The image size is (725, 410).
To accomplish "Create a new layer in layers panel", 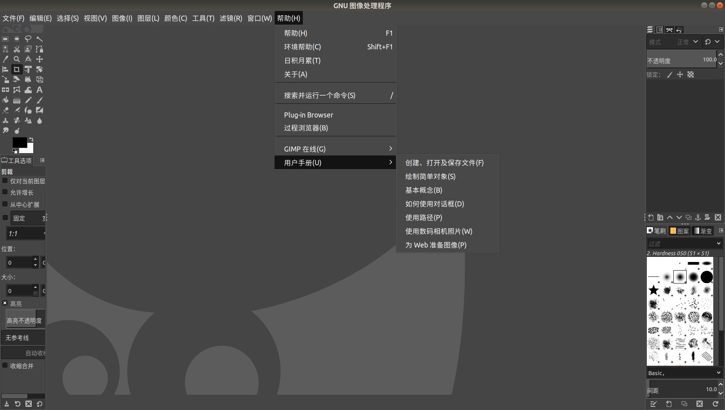I will (651, 217).
